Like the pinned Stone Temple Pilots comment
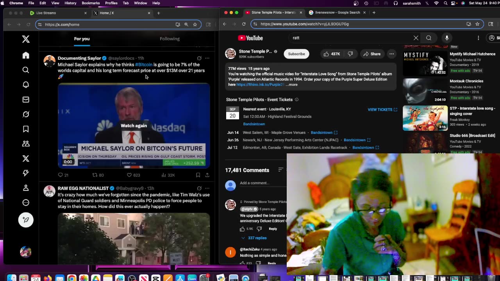The width and height of the screenshot is (500, 281). 242,229
